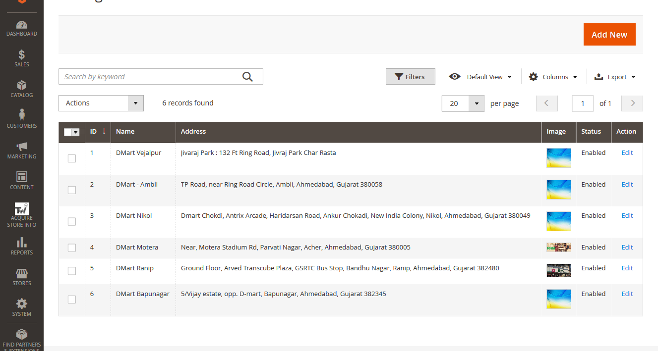658x351 pixels.
Task: Open the Dashboard sidebar icon
Action: pyautogui.click(x=21, y=25)
